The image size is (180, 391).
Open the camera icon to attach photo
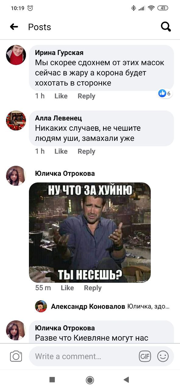tap(16, 356)
